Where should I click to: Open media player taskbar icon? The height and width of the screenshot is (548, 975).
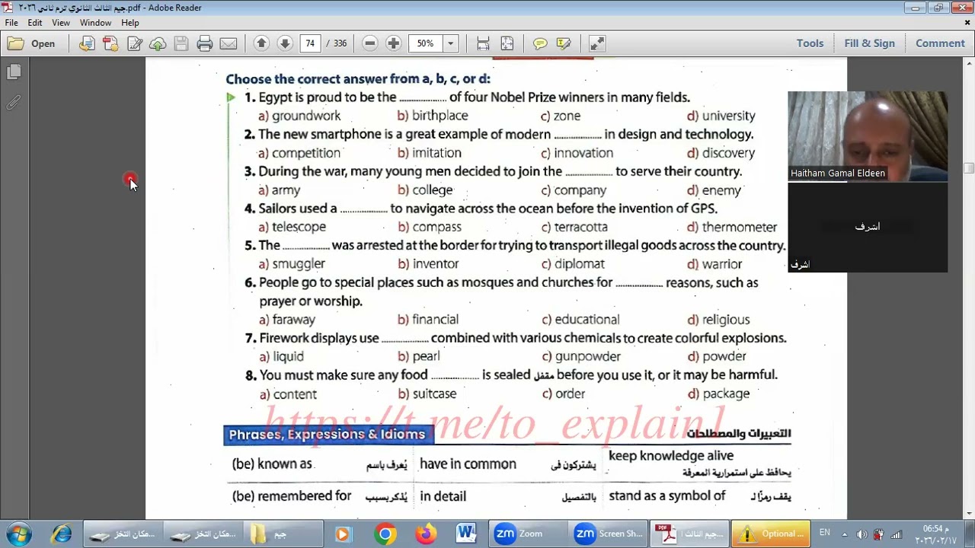(x=342, y=534)
